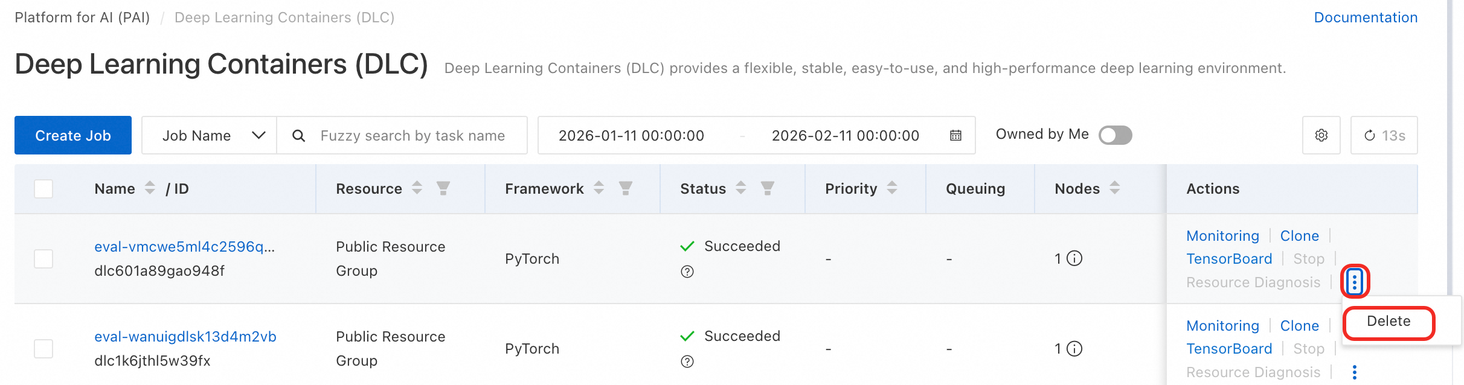Open the date range calendar icon
This screenshot has width=1464, height=385.
(955, 135)
